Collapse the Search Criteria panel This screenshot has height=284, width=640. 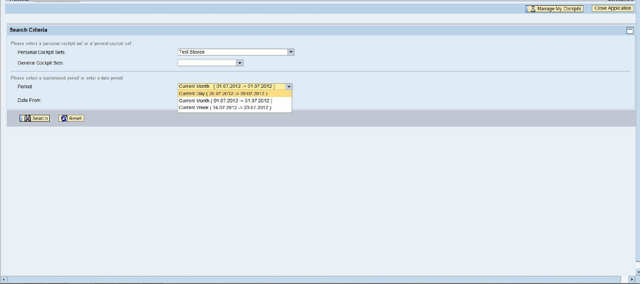pos(630,30)
